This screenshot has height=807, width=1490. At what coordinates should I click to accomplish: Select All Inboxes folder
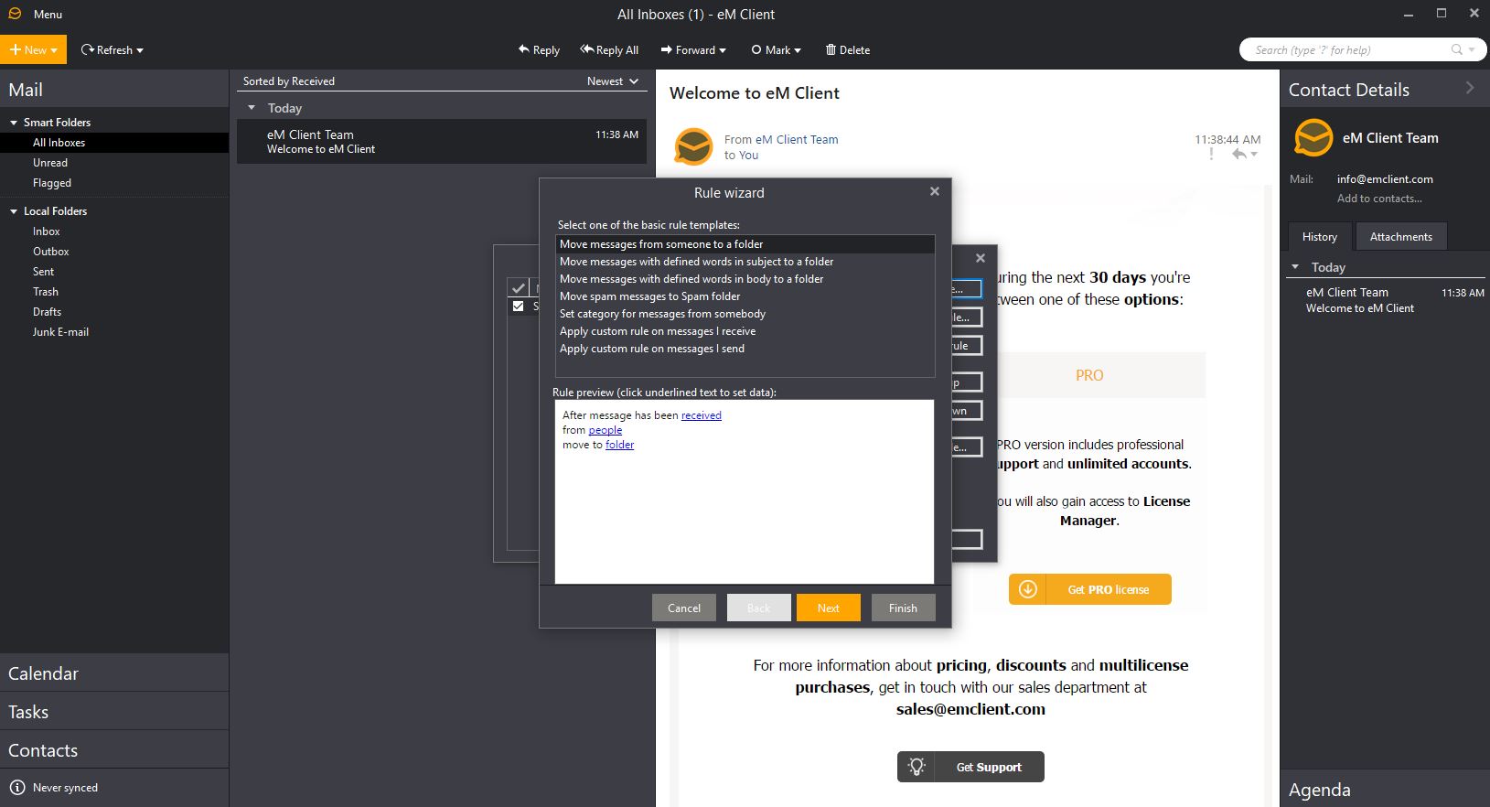pyautogui.click(x=114, y=143)
